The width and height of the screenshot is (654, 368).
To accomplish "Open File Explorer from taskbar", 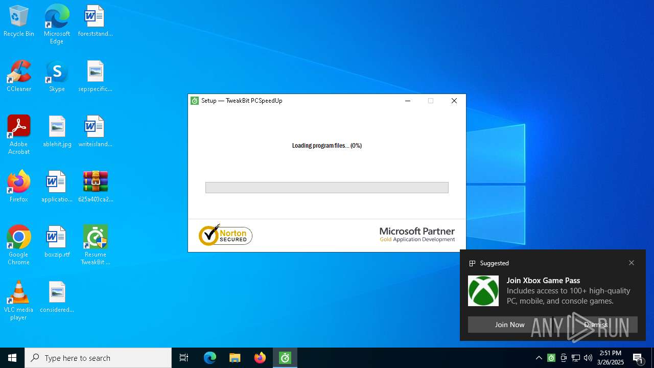I will 235,358.
